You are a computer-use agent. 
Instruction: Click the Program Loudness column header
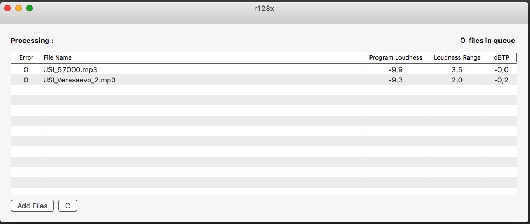[x=396, y=57]
